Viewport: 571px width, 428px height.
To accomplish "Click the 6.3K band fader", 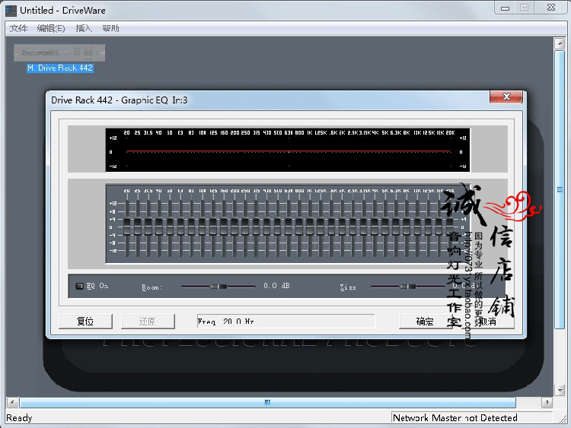I will pyautogui.click(x=396, y=227).
